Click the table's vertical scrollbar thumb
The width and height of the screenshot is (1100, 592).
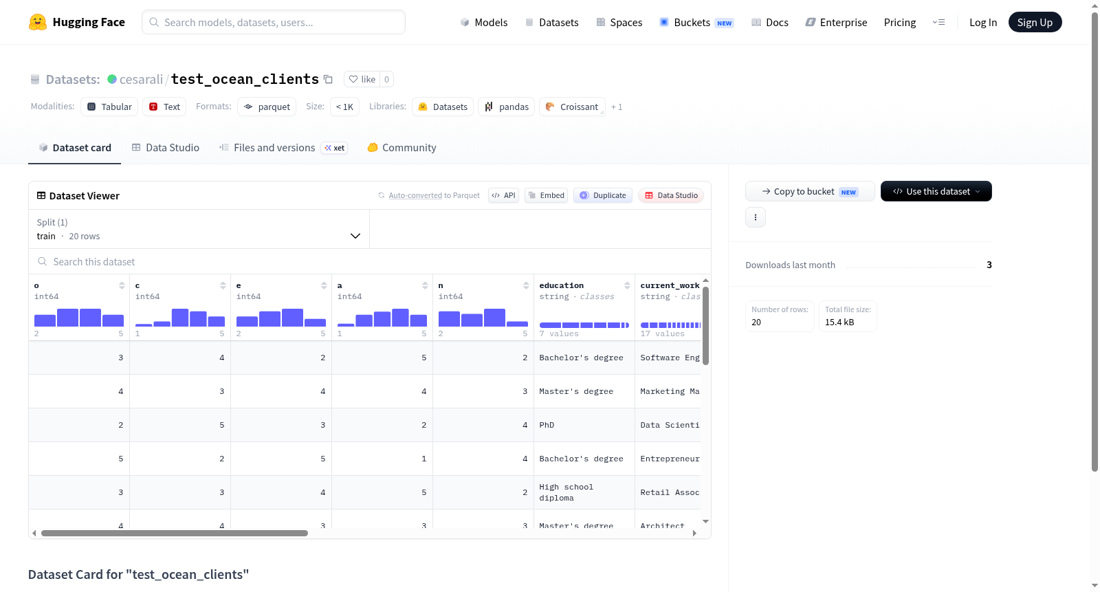point(705,326)
